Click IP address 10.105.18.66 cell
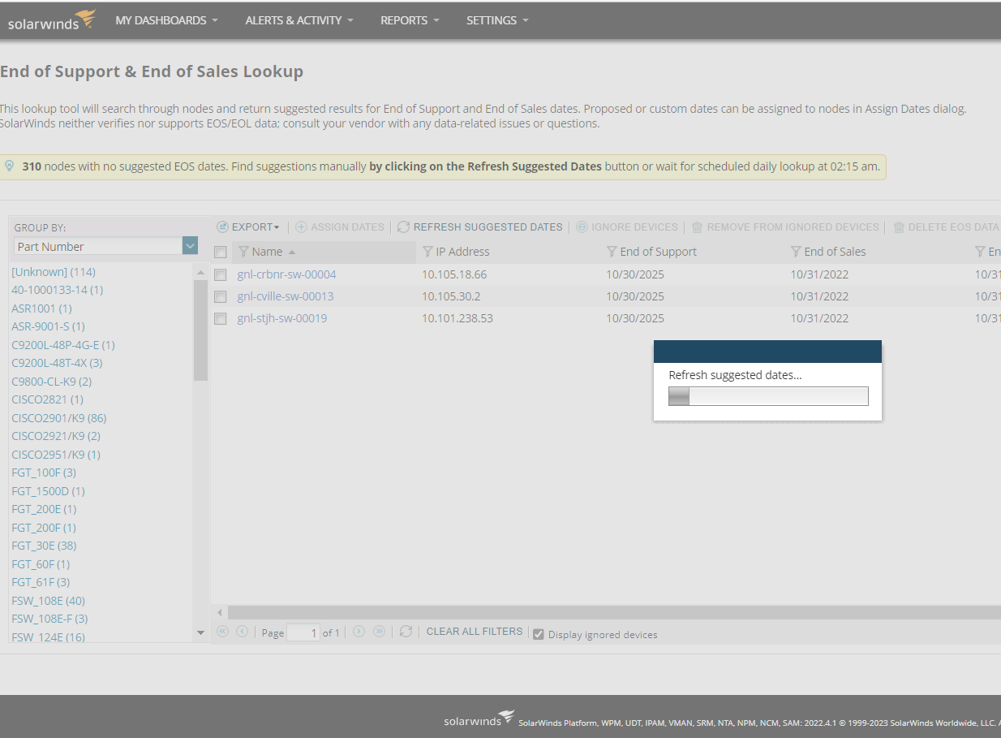This screenshot has height=738, width=1001. tap(454, 274)
